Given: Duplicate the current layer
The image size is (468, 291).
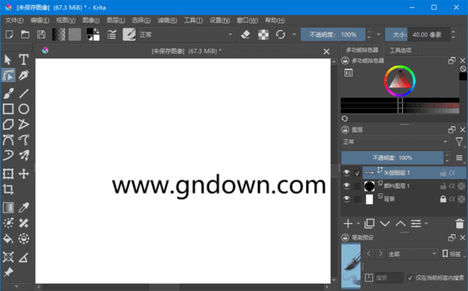Looking at the screenshot, I should [369, 223].
